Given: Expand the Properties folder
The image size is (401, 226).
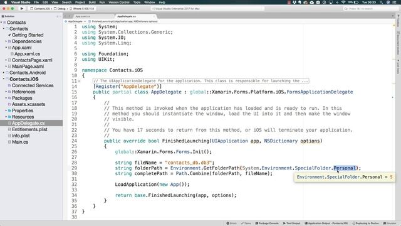Looking at the screenshot, I should pyautogui.click(x=6, y=110).
